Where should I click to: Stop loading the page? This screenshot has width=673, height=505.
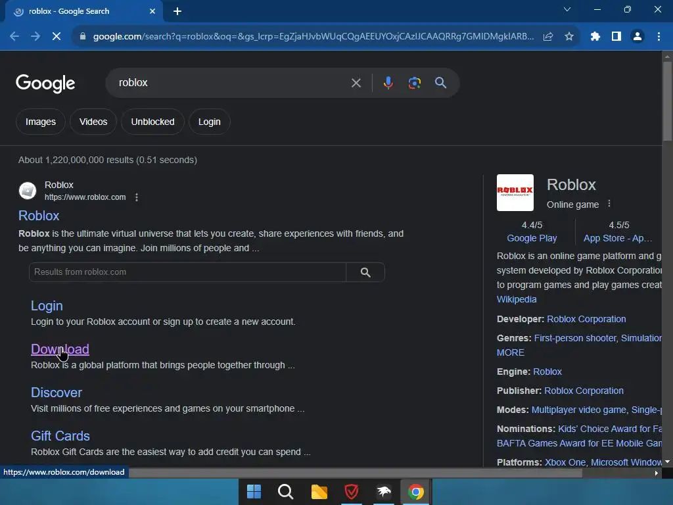[57, 37]
